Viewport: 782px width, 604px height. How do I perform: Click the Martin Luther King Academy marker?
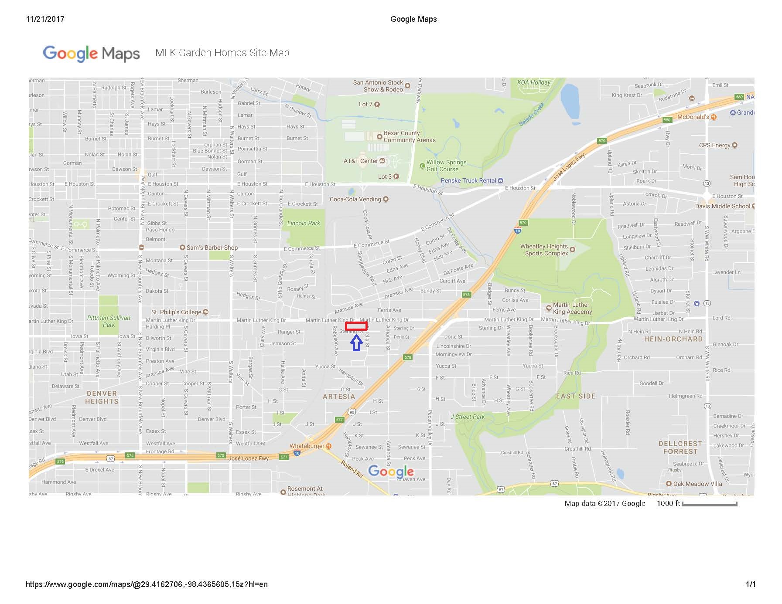(549, 308)
